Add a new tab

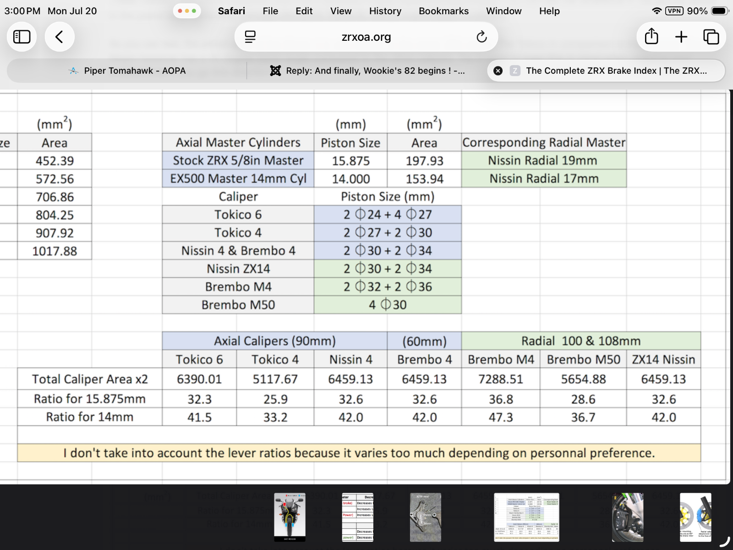pyautogui.click(x=681, y=37)
